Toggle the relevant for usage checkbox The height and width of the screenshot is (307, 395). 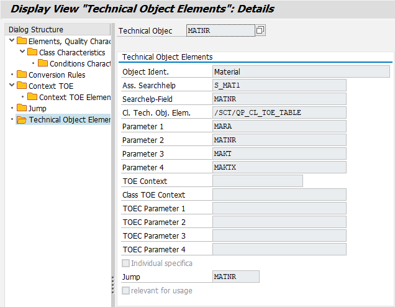point(126,290)
